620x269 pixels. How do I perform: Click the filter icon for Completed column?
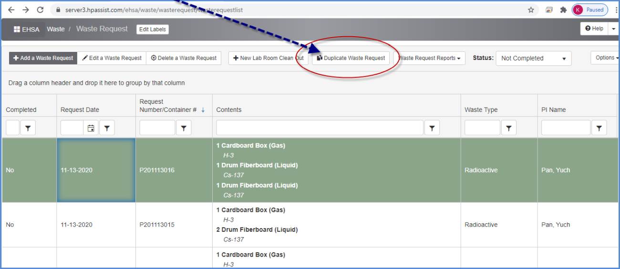click(x=28, y=128)
